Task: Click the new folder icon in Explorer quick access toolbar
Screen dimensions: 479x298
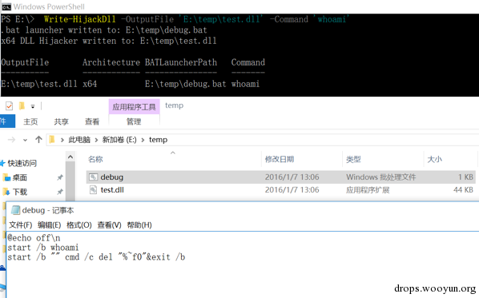Action: click(22, 105)
